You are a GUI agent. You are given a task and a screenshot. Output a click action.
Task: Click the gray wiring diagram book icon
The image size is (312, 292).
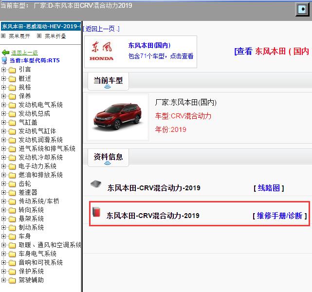[96, 184]
